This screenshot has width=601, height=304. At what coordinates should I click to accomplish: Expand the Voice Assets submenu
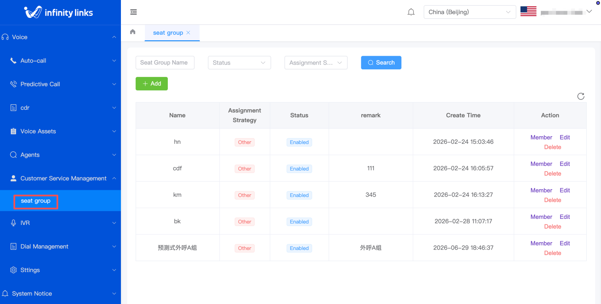(114, 131)
